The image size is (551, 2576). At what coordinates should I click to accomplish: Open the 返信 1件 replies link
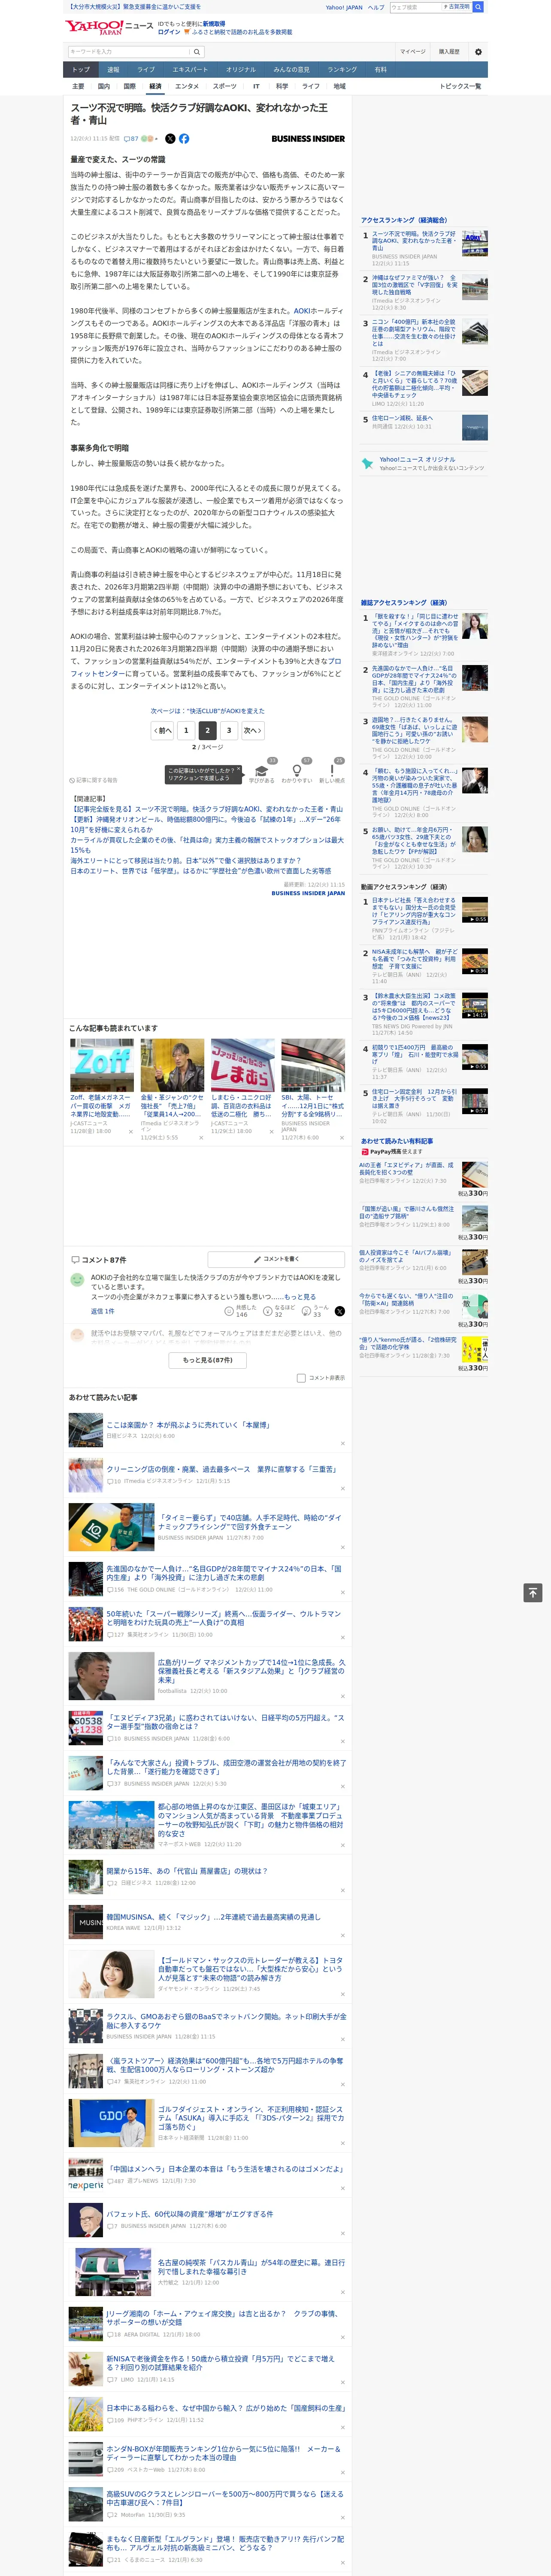(x=102, y=1311)
